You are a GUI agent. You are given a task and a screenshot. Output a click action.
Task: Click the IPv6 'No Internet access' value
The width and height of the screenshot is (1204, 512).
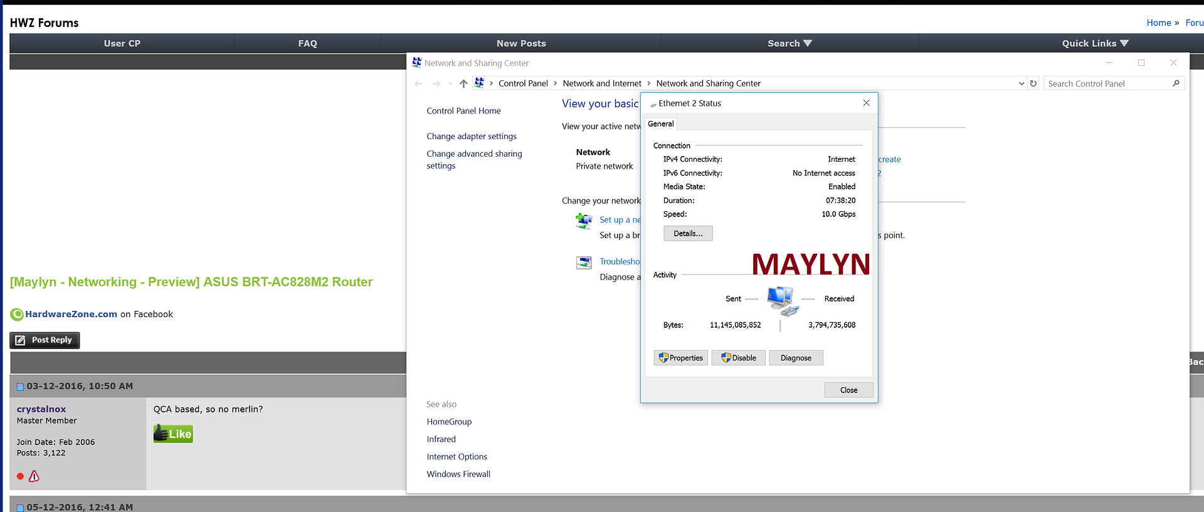click(x=823, y=173)
